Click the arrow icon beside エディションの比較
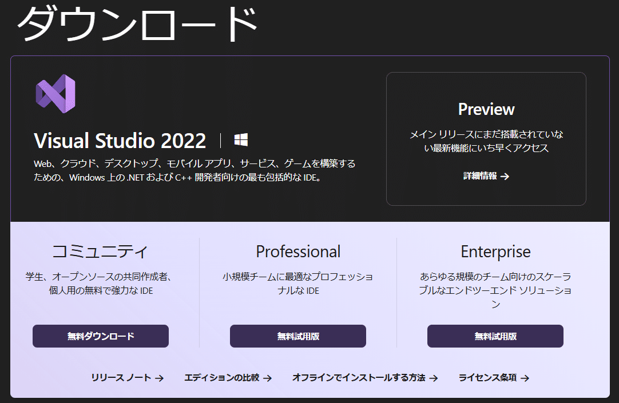 click(x=268, y=378)
